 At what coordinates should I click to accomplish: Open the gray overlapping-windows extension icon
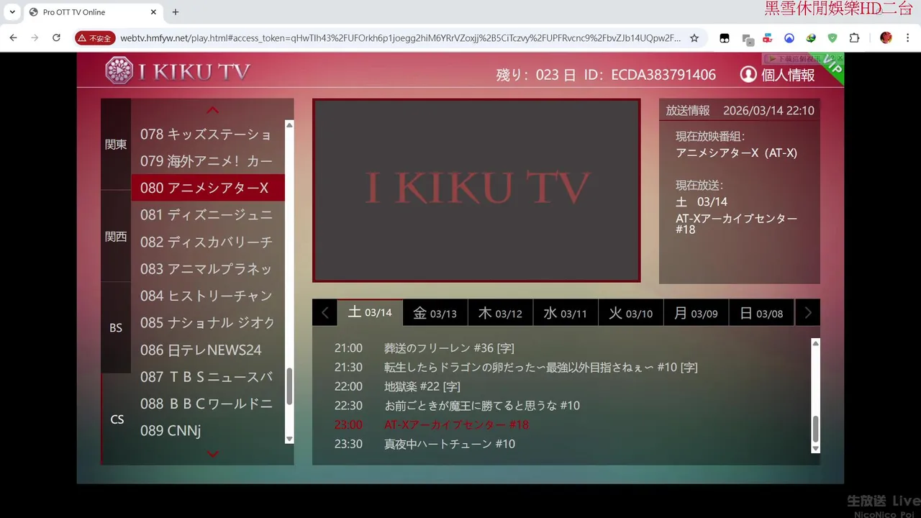748,39
